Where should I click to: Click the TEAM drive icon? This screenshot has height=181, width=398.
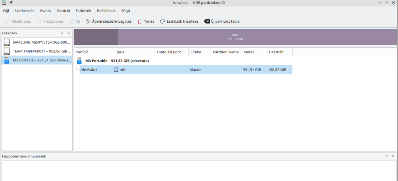7,51
